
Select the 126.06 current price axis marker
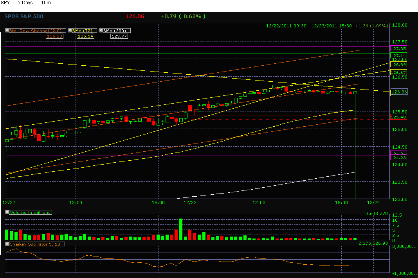click(399, 92)
